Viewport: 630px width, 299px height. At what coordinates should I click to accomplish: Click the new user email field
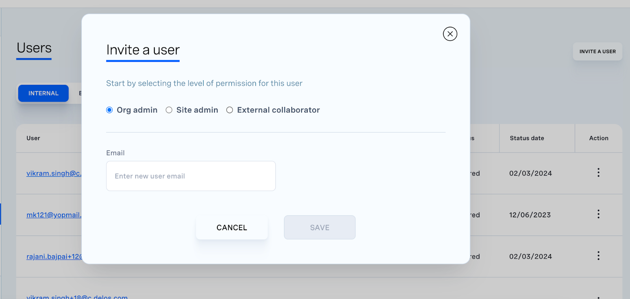[x=191, y=176]
